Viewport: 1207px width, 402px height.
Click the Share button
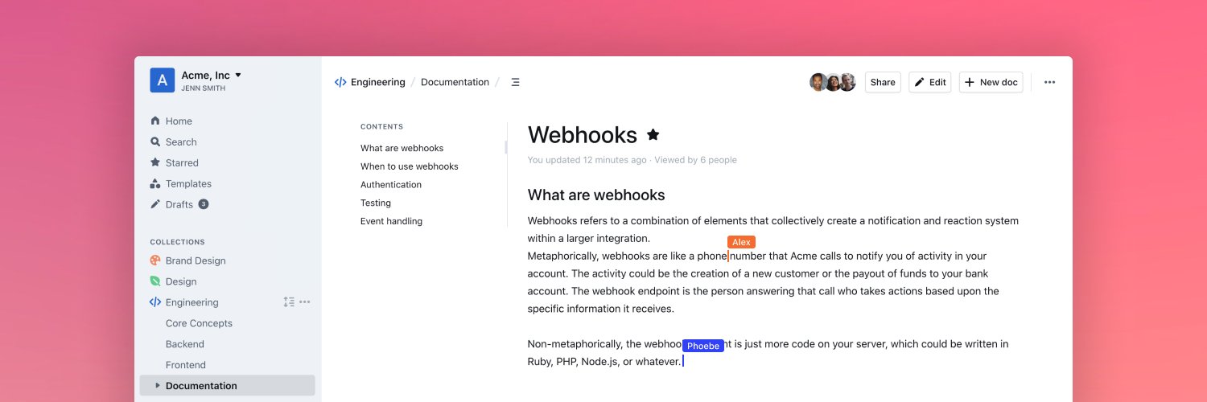click(883, 82)
